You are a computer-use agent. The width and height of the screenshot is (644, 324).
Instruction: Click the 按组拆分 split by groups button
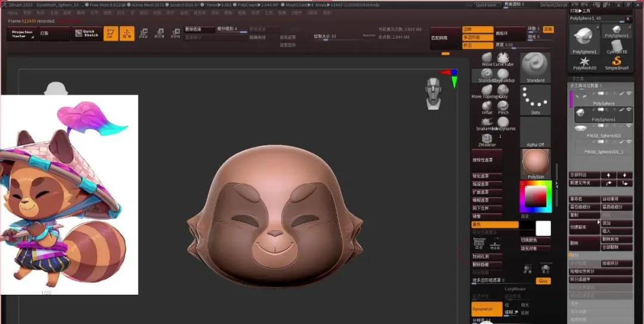(x=617, y=263)
